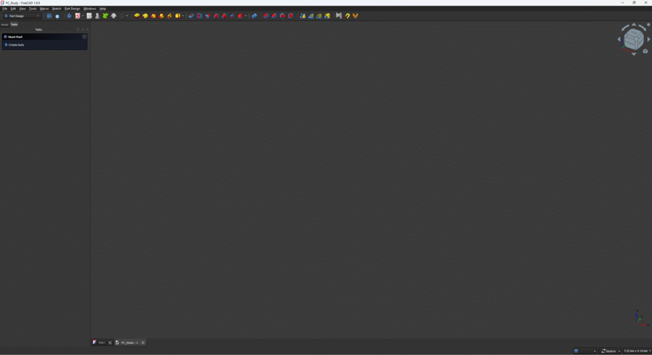Expand the additive primitive dropdown arrow
The height and width of the screenshot is (355, 652).
[183, 16]
